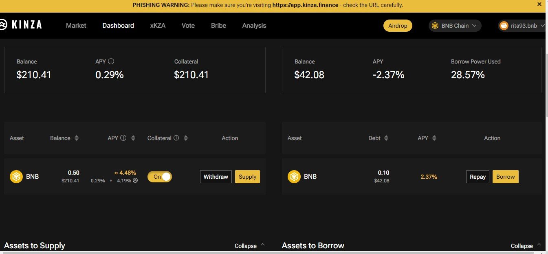Click the BNB coin icon in supply row

pos(16,177)
